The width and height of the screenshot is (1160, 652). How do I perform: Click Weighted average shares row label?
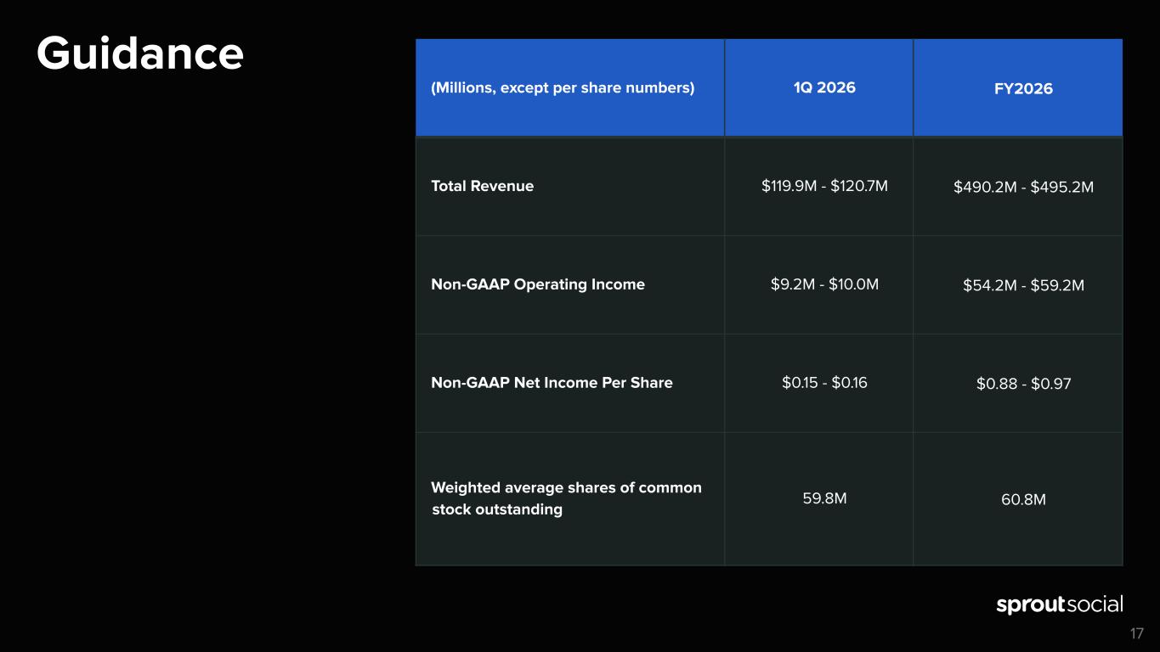click(565, 498)
